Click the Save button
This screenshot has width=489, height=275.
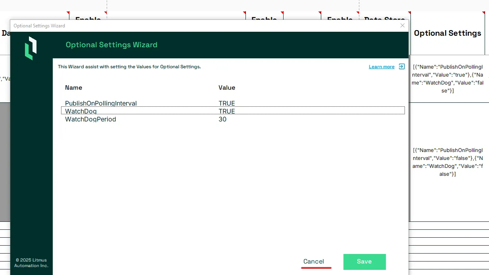click(x=364, y=262)
